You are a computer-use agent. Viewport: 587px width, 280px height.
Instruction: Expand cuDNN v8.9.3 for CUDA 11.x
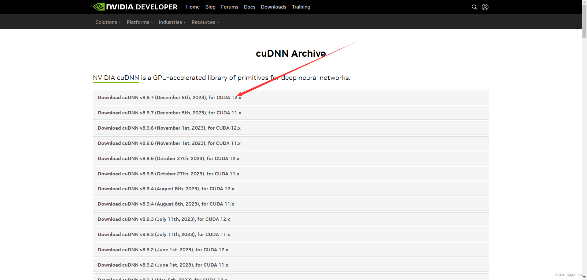click(x=291, y=235)
